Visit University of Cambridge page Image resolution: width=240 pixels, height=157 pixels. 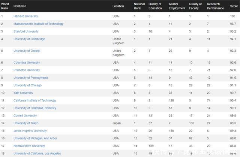coord(29,39)
